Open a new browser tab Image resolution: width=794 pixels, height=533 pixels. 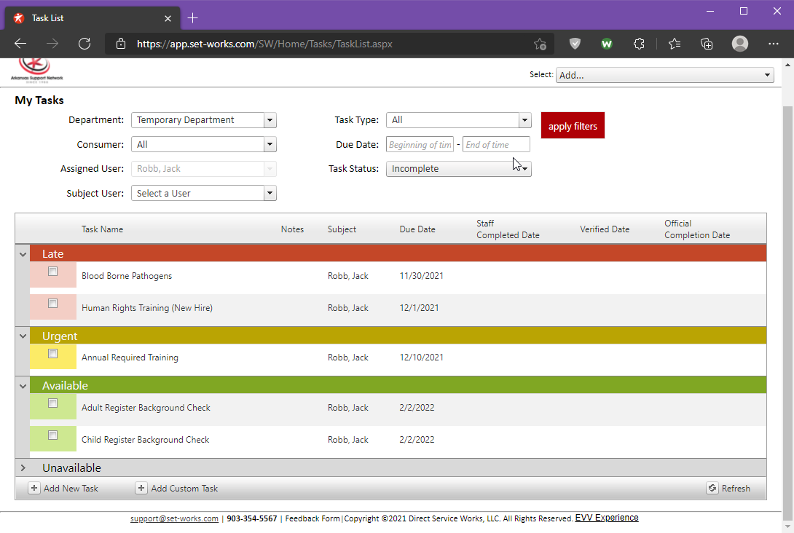[192, 17]
